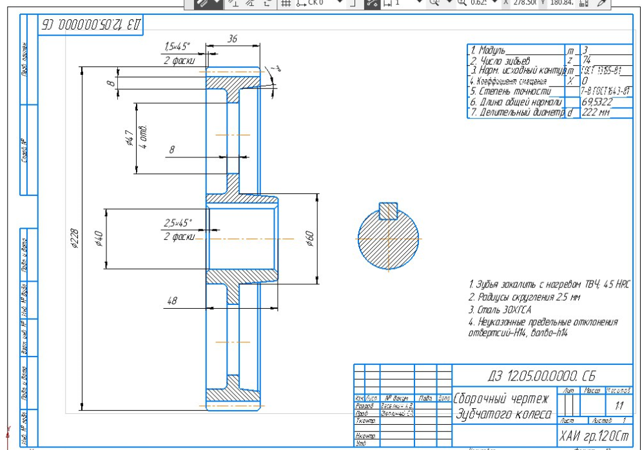Click the 'ХАИ гр.120Ст' organization cell
This screenshot has width=642, height=450.
click(x=594, y=436)
